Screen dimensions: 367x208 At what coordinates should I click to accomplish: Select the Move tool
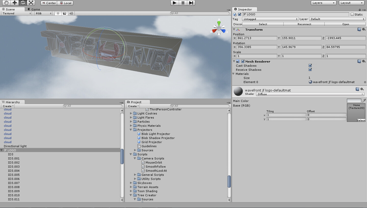14,3
